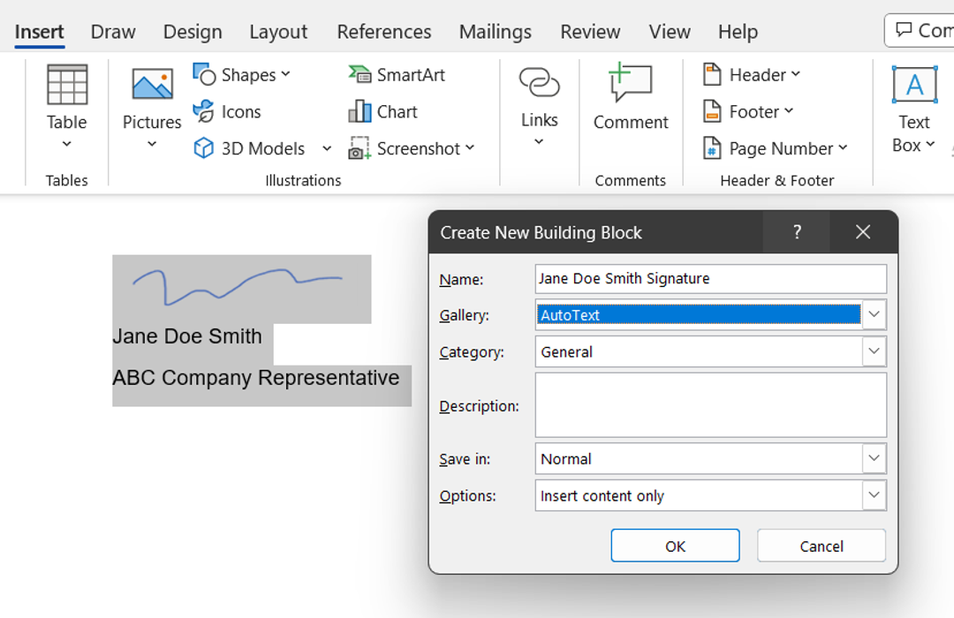This screenshot has height=618, width=954.
Task: Open the Footer gallery
Action: point(747,111)
